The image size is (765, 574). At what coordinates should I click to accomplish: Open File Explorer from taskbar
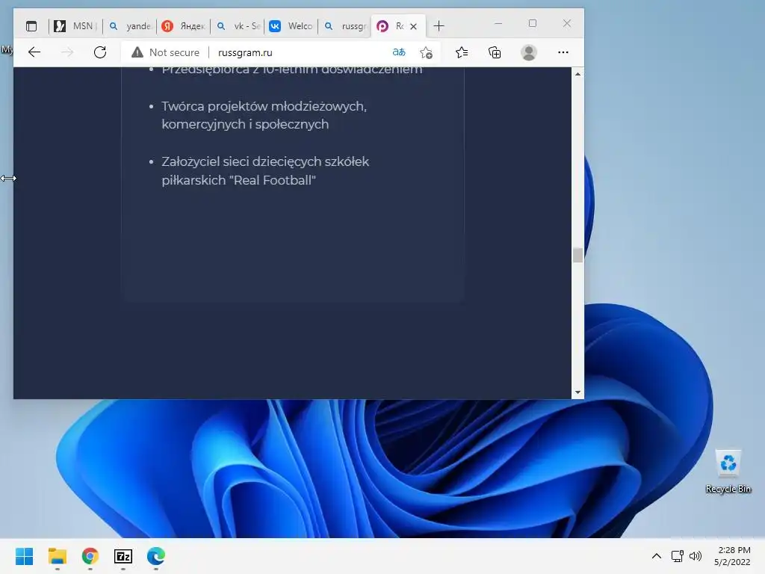click(57, 556)
